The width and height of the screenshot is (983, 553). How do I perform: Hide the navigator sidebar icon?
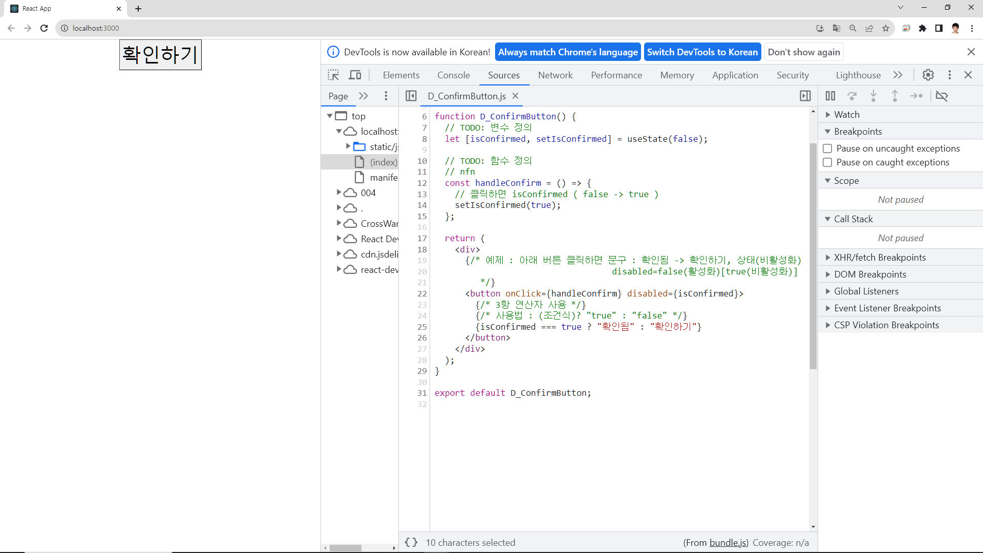(411, 96)
